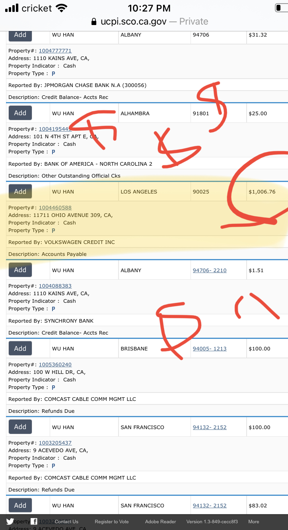Select 'Address: 9 ACEVEDO AVE, CA,' under 1003205437
Image resolution: width=288 pixels, height=530 pixels.
click(48, 450)
